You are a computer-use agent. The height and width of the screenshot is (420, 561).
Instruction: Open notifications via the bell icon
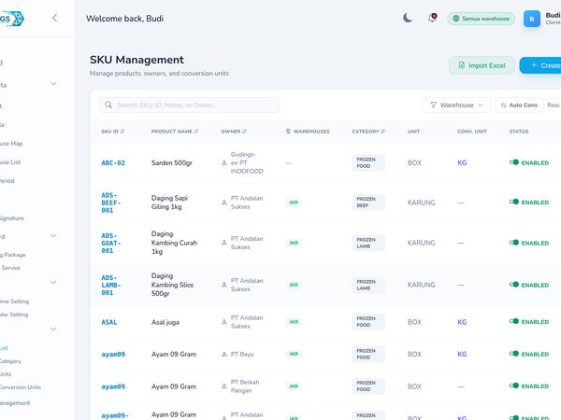pyautogui.click(x=432, y=18)
